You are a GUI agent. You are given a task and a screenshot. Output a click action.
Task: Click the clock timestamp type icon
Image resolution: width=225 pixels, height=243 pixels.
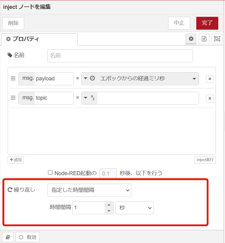tap(92, 78)
